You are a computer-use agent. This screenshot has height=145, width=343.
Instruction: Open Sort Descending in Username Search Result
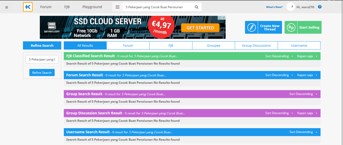(x=303, y=132)
